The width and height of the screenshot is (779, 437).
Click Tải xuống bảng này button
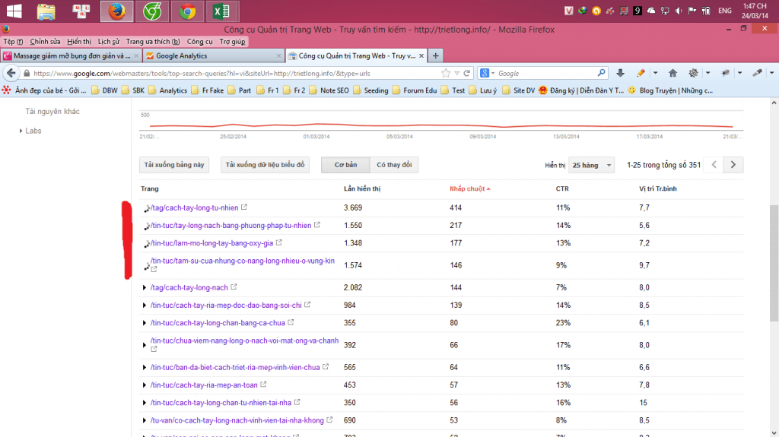pos(174,165)
